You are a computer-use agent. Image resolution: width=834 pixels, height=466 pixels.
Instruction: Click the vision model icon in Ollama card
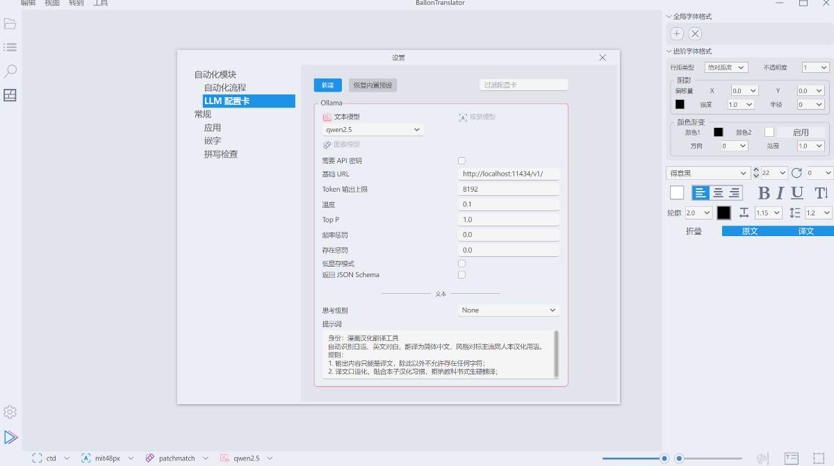click(x=463, y=117)
